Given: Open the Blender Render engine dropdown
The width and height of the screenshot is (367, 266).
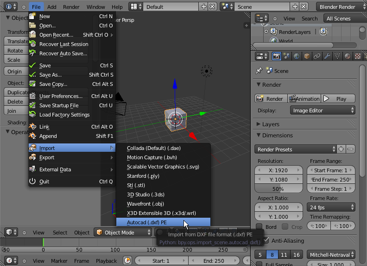Looking at the screenshot, I should pos(342,7).
